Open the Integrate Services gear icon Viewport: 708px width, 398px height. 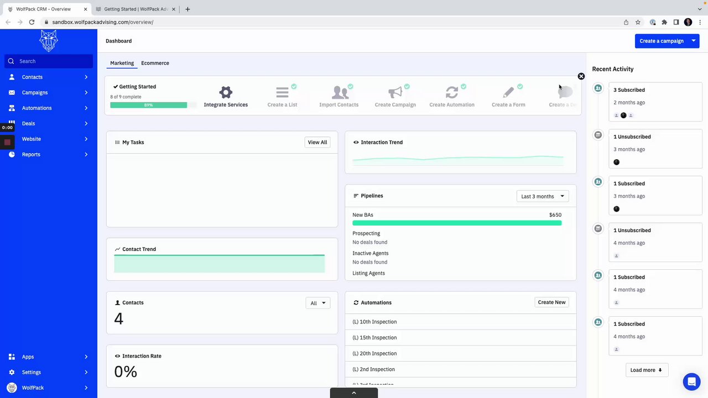coord(226,92)
